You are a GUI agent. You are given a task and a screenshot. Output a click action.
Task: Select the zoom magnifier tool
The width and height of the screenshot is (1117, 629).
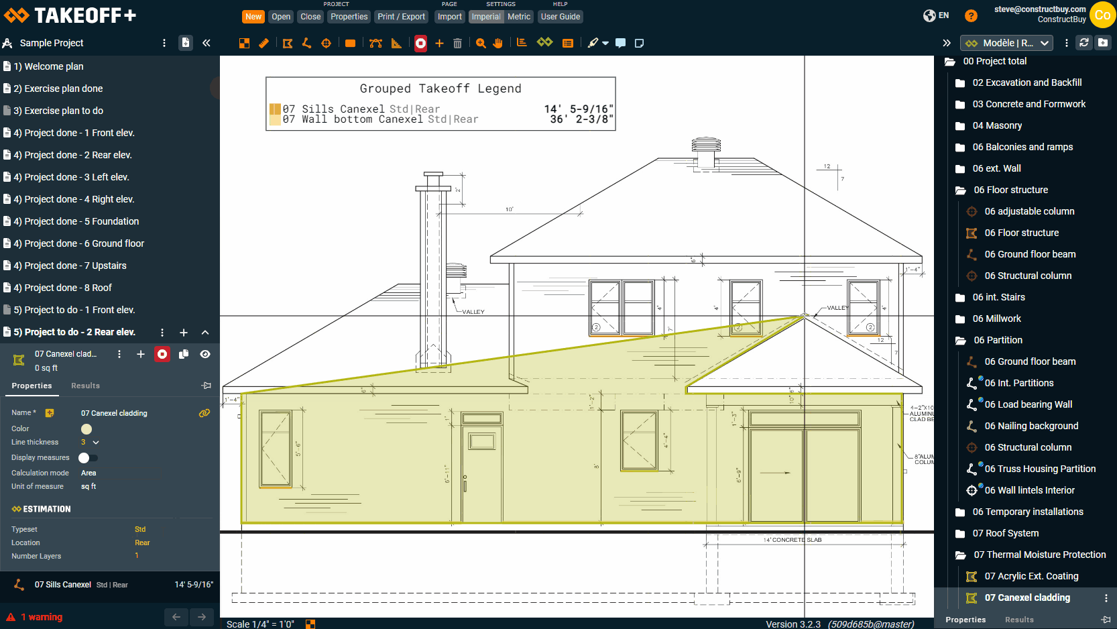coord(481,43)
